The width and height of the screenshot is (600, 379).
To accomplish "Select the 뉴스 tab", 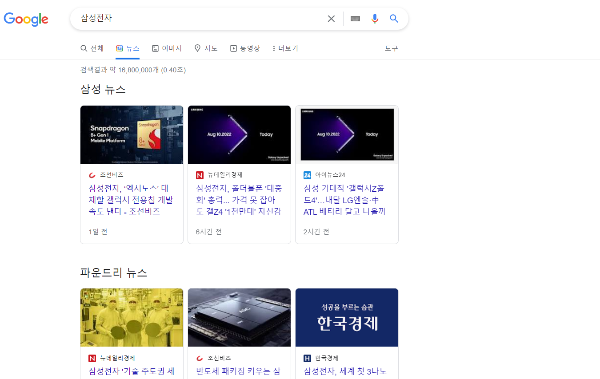I will coord(128,48).
